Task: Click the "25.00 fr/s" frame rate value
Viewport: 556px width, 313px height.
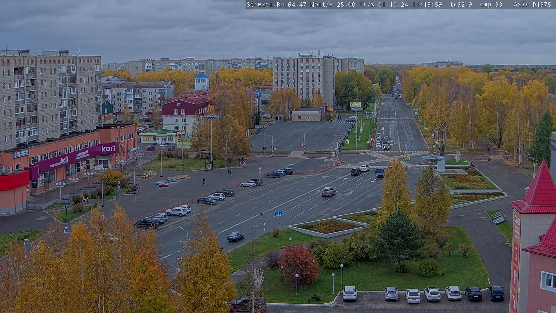Action: [356, 4]
